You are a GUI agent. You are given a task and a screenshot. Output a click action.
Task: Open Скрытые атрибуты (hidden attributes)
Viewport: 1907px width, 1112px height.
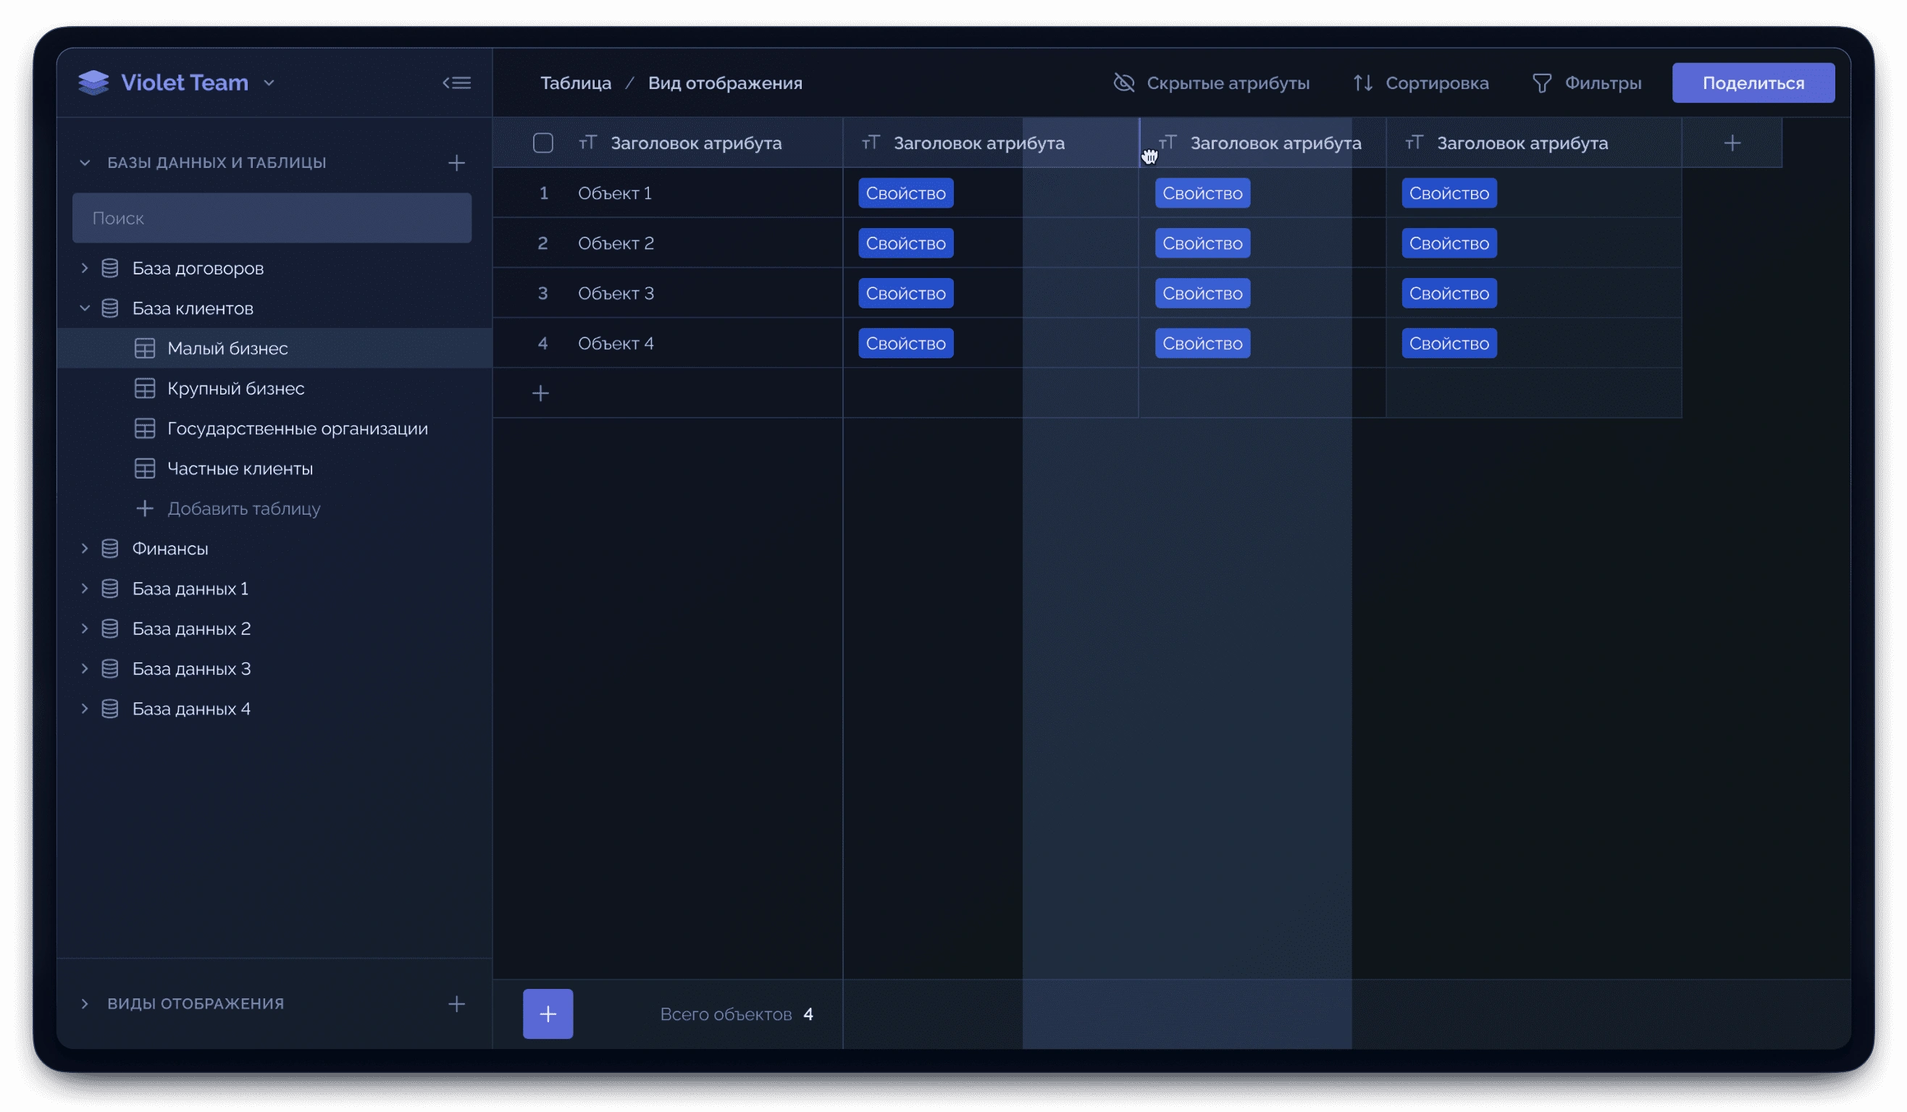coord(1212,83)
